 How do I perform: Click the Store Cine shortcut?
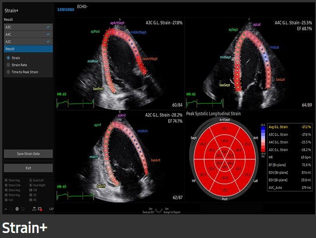(12, 185)
